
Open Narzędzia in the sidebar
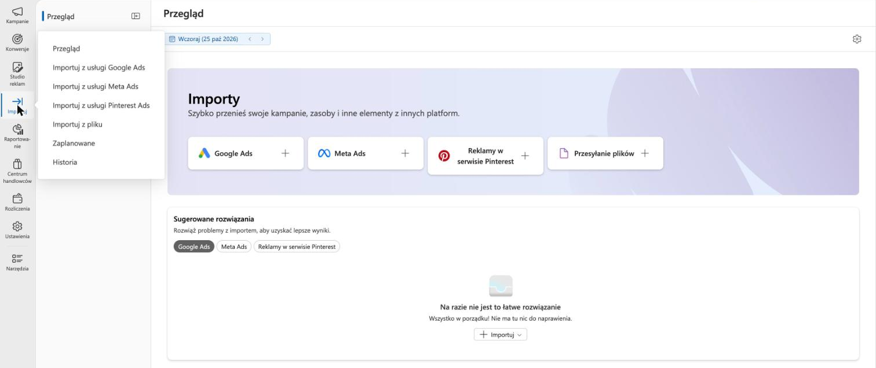click(x=17, y=262)
